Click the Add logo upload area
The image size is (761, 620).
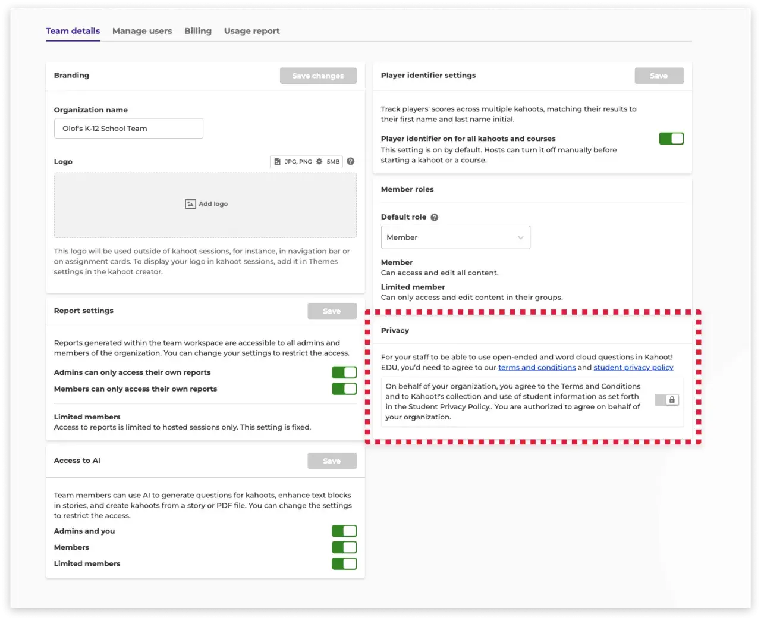pyautogui.click(x=205, y=205)
